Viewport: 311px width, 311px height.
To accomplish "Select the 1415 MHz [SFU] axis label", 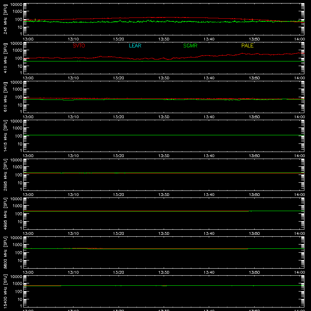I will [5, 136].
